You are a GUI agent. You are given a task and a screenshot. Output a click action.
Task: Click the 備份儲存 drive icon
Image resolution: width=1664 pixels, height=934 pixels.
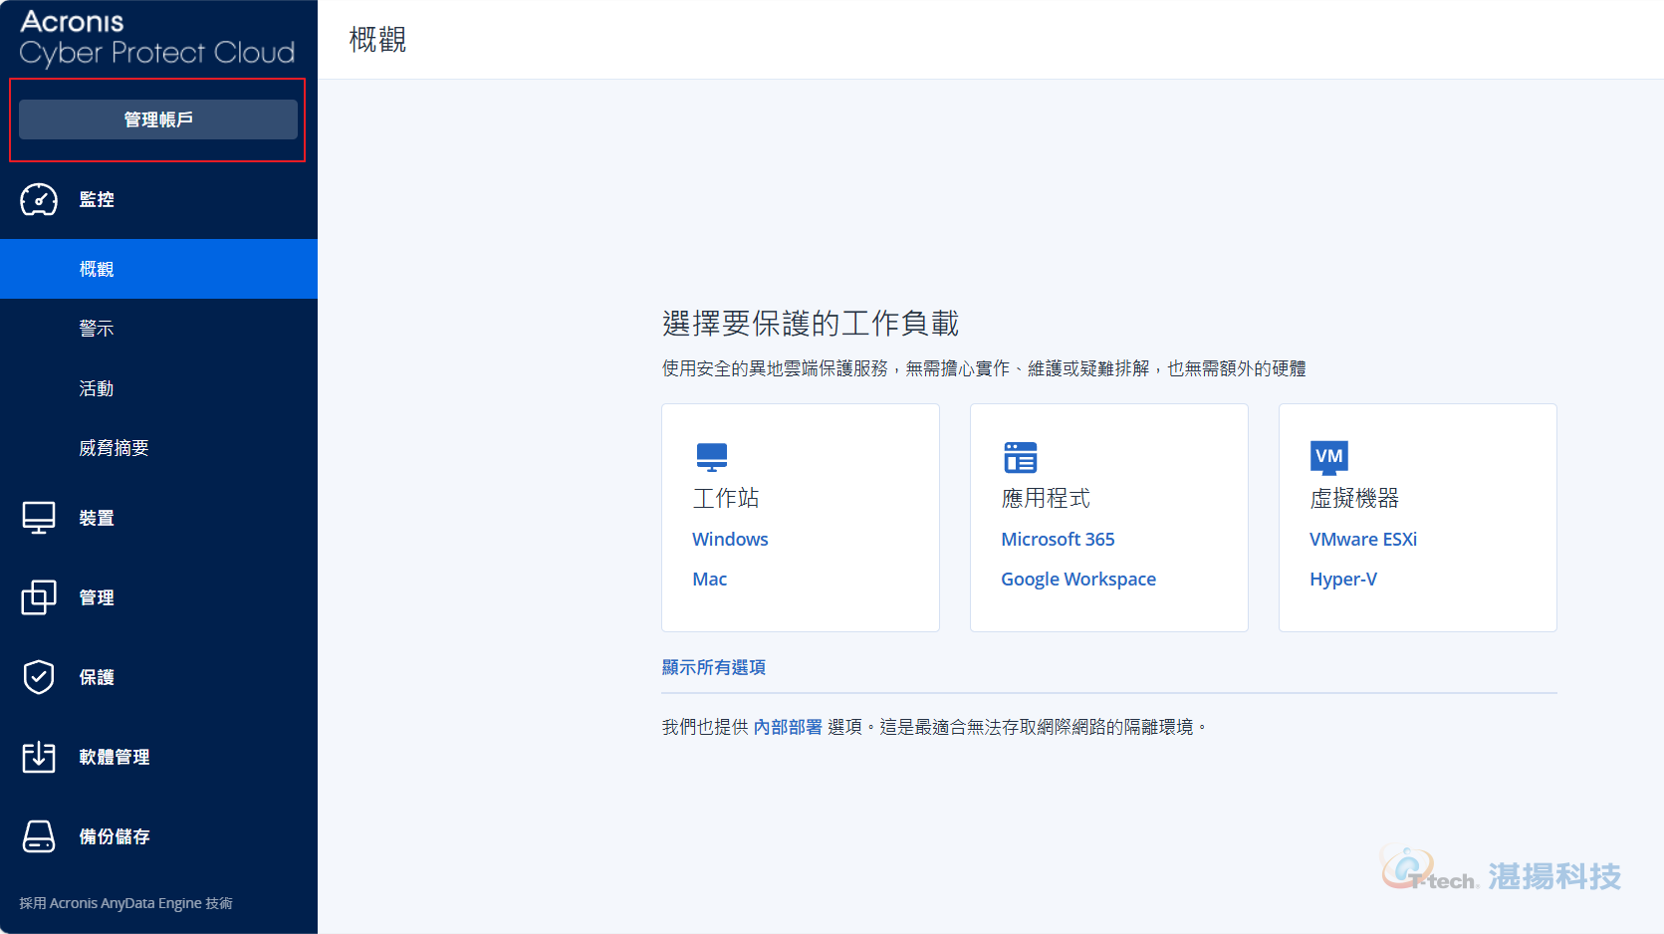point(39,836)
